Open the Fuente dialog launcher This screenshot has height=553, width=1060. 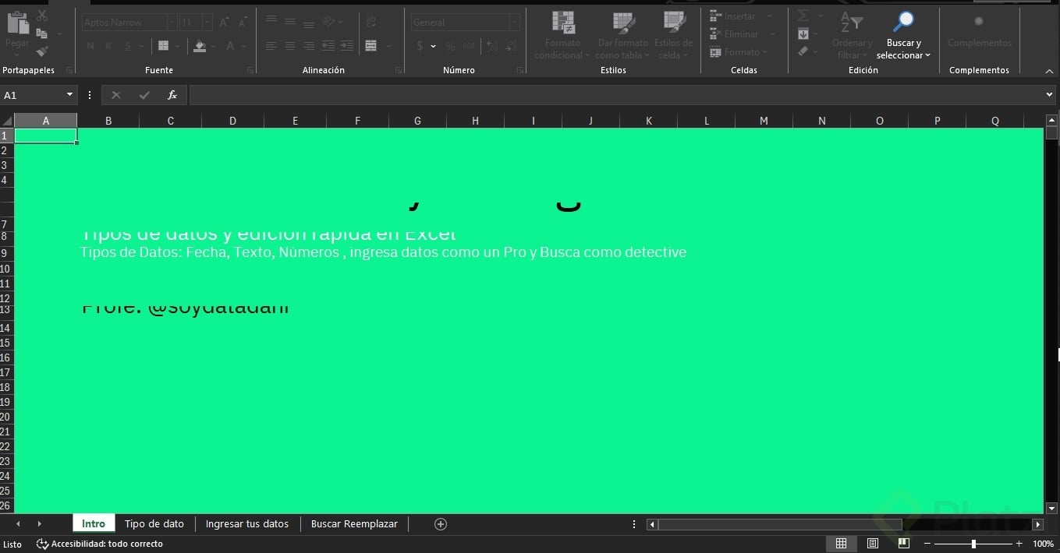click(x=250, y=70)
